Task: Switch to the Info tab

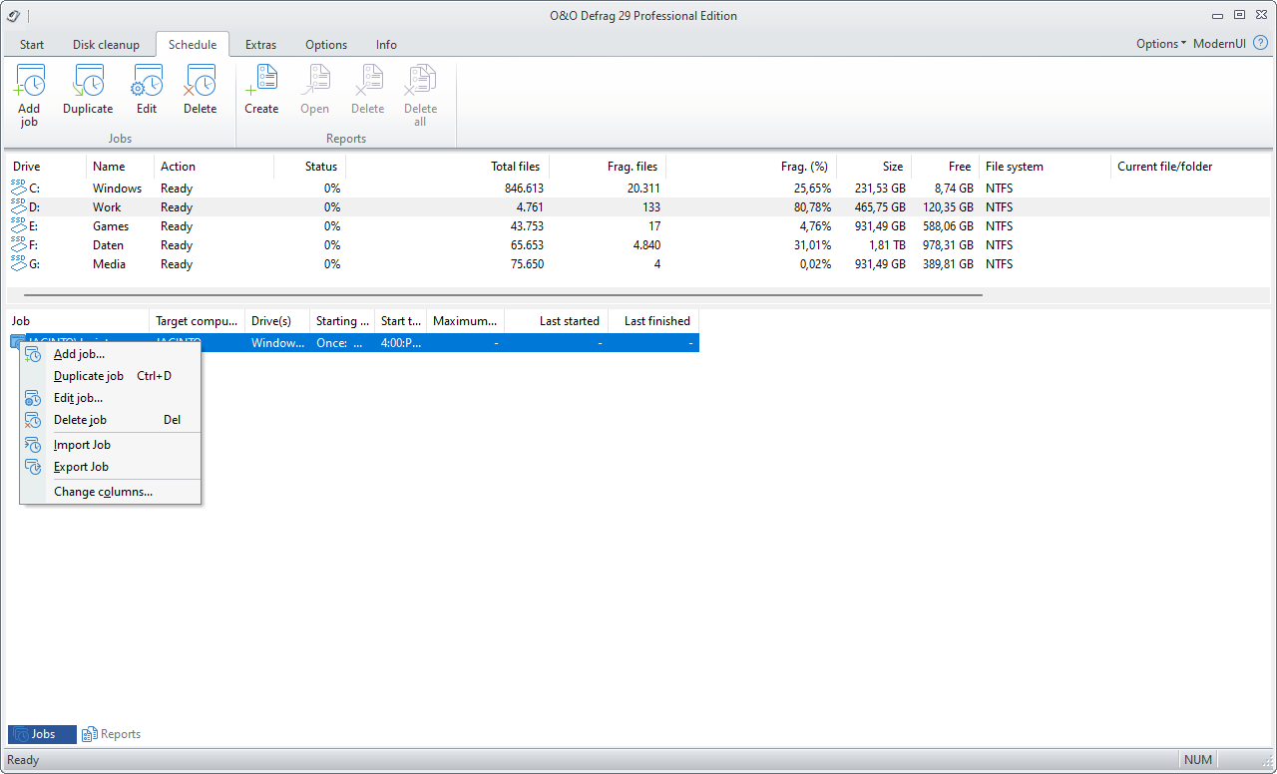Action: coord(386,45)
